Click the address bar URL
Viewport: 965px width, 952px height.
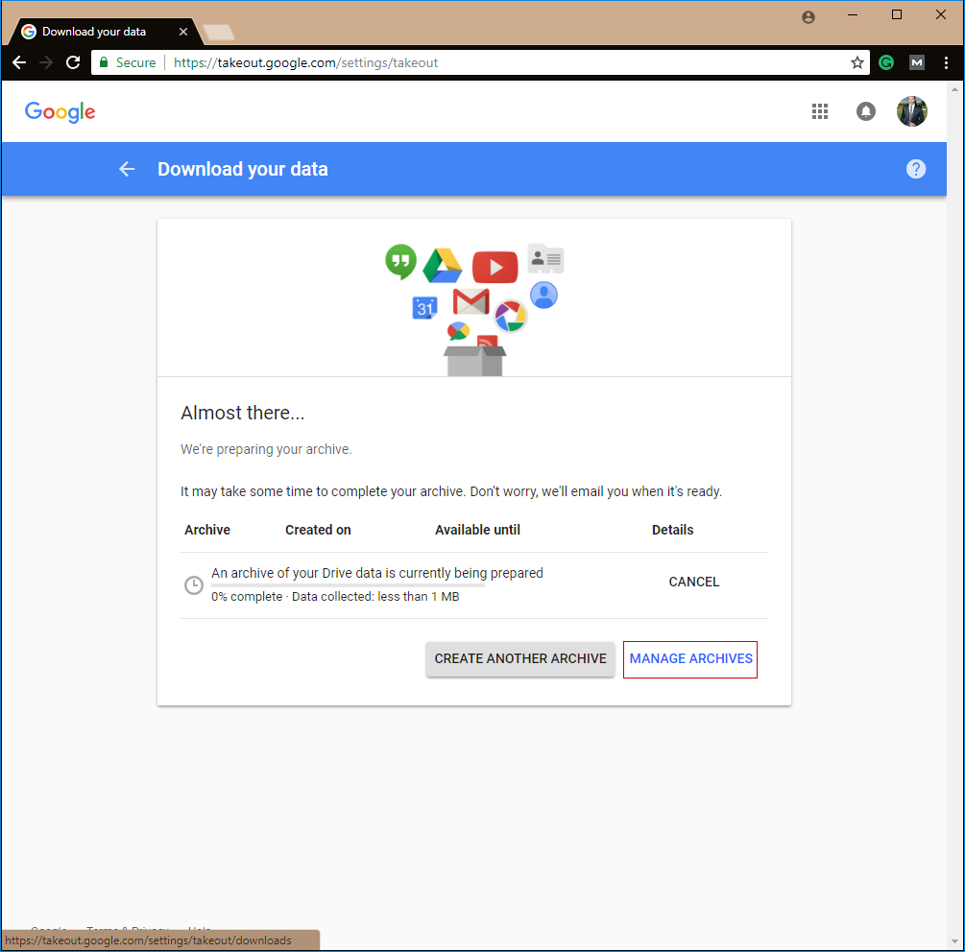click(306, 62)
